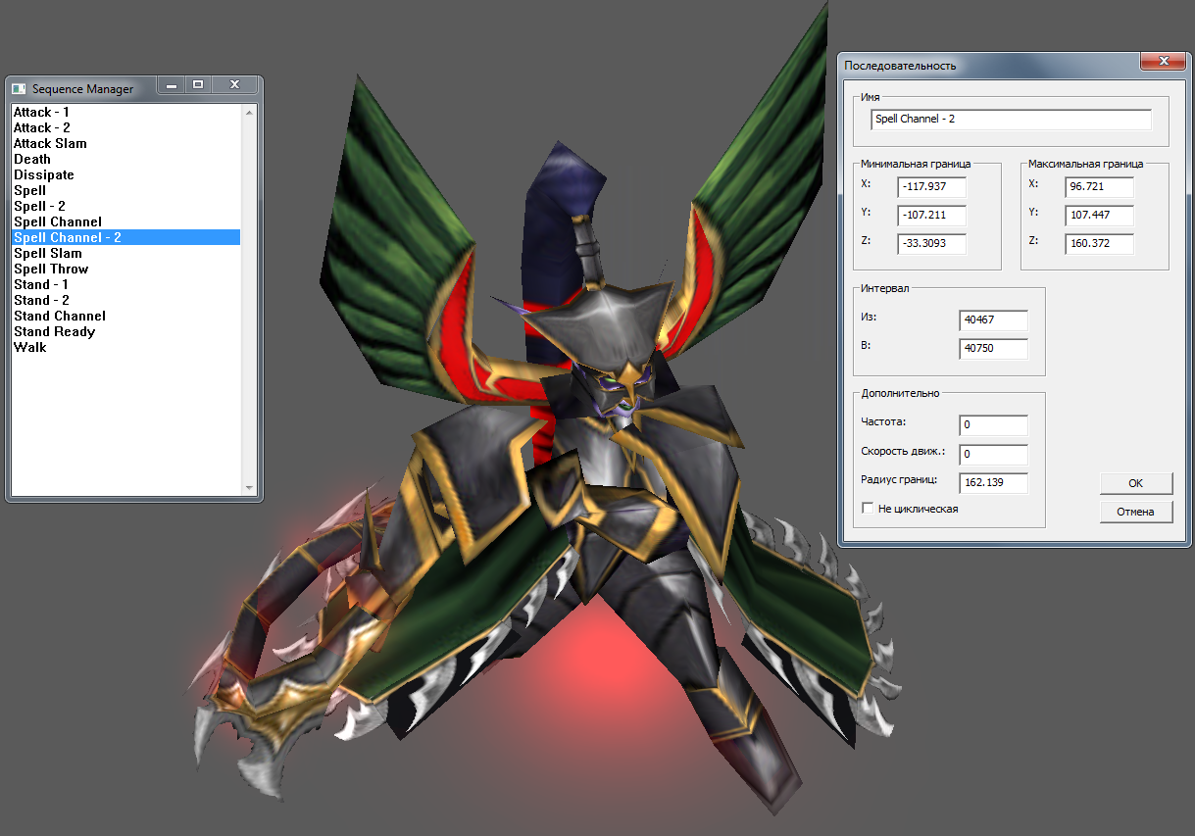This screenshot has width=1195, height=836.
Task: Select the Spell Throw sequence
Action: 125,269
